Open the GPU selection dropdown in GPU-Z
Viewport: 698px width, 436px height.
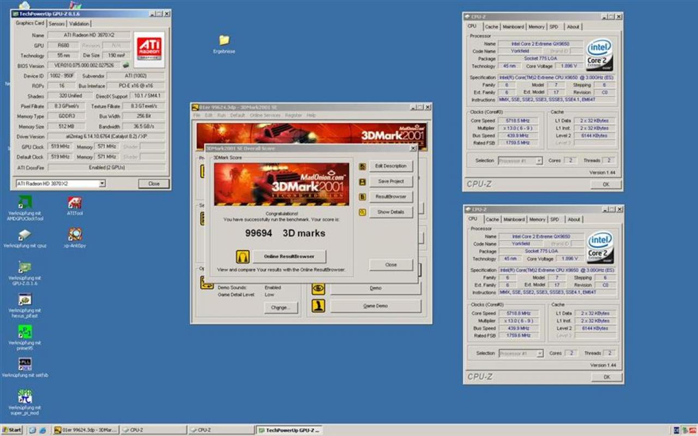[102, 184]
